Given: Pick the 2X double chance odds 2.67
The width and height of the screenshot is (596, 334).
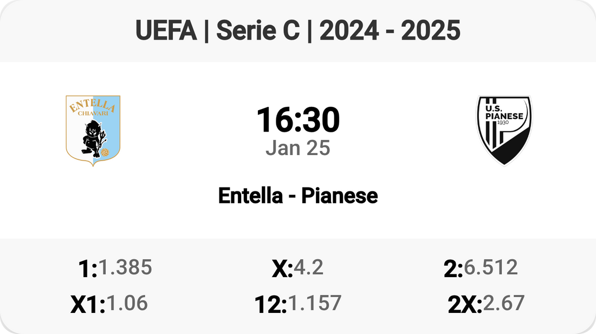Looking at the screenshot, I should coord(503,303).
